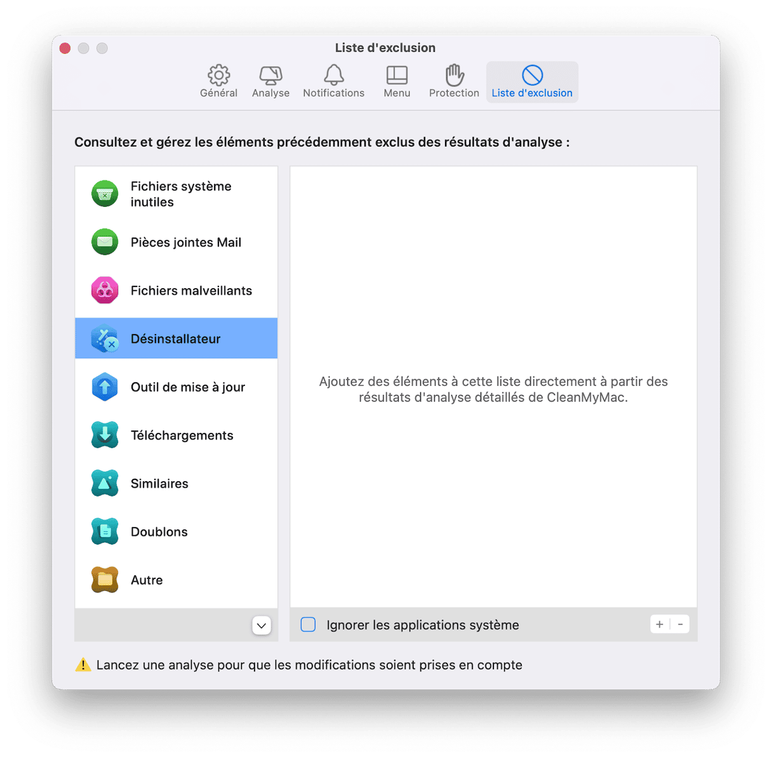Click the plus button to add exclusion
The image size is (772, 758).
660,625
